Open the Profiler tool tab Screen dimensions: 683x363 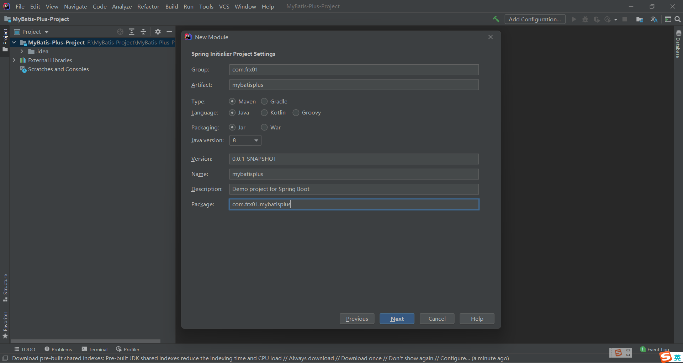click(128, 349)
